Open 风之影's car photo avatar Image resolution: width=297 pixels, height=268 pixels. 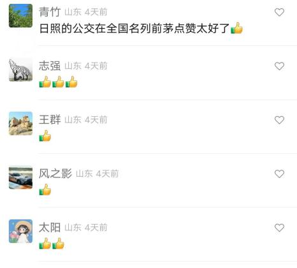(20, 177)
